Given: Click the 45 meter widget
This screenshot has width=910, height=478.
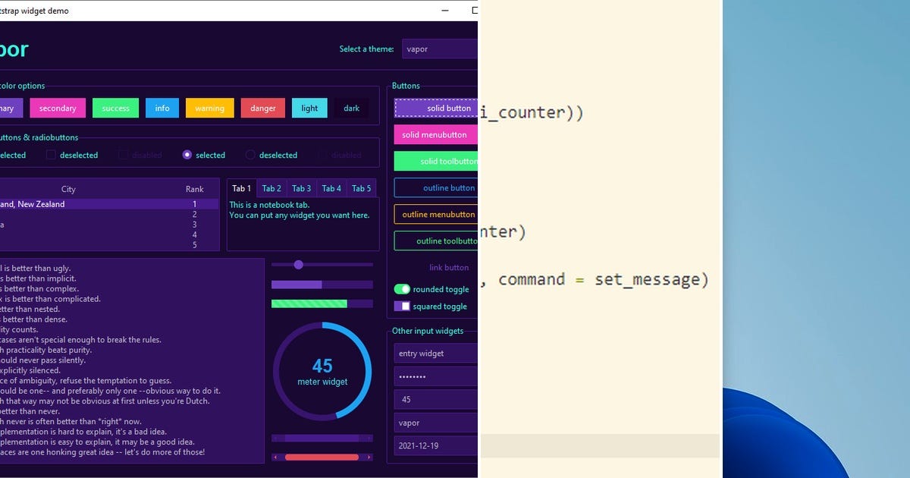Looking at the screenshot, I should point(322,372).
